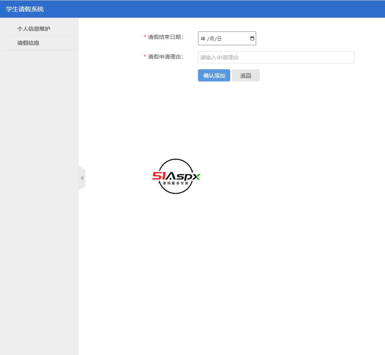Collapse the sidebar with the arrow handle

tap(82, 178)
